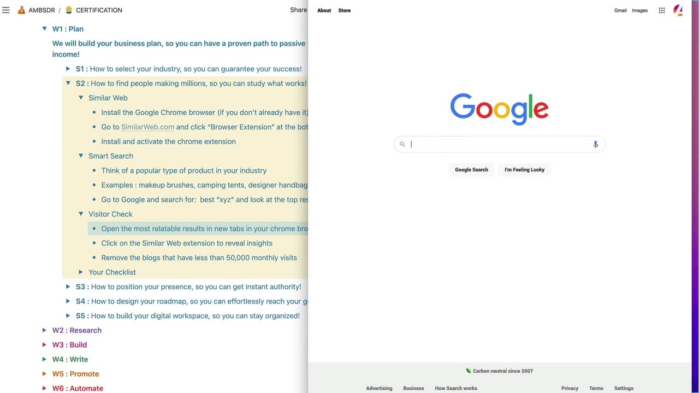Open Gmail from Google header
The width and height of the screenshot is (699, 393).
pos(620,10)
